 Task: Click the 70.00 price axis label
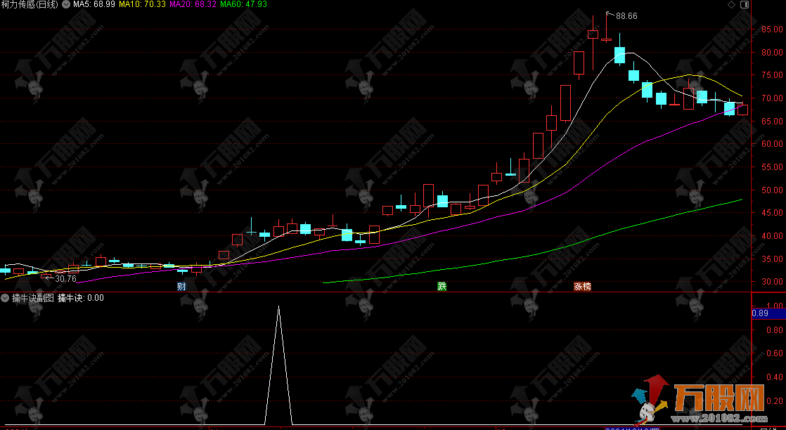(772, 98)
